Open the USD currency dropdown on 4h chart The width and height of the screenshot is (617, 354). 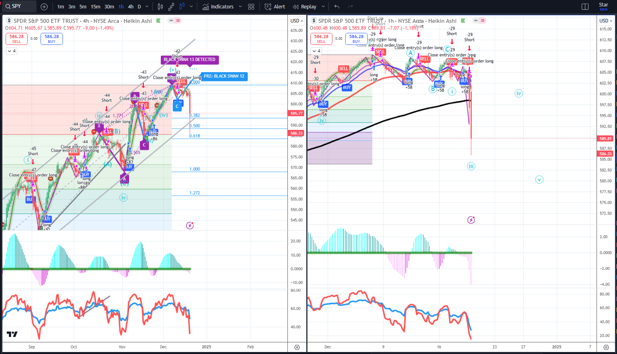click(x=297, y=21)
